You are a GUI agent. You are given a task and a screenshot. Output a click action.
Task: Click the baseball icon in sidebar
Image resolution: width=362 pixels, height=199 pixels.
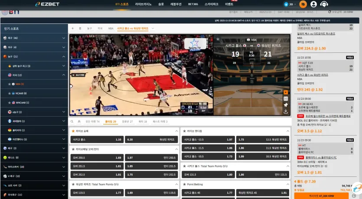point(5,47)
